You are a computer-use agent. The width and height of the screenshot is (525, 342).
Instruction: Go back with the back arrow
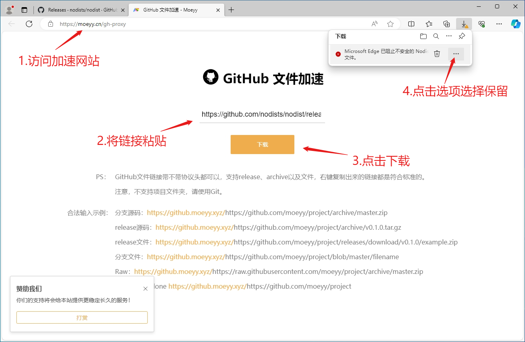pos(12,24)
